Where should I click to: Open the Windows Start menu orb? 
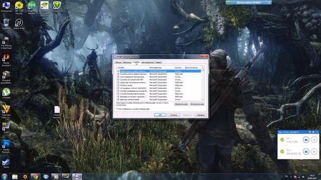coord(5,176)
